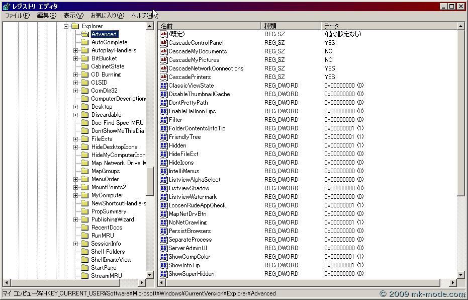
Task: Collapse the Explorer tree node
Action: [66, 26]
